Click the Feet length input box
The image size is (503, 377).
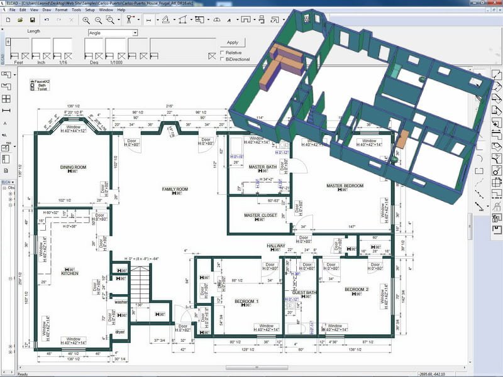19,45
